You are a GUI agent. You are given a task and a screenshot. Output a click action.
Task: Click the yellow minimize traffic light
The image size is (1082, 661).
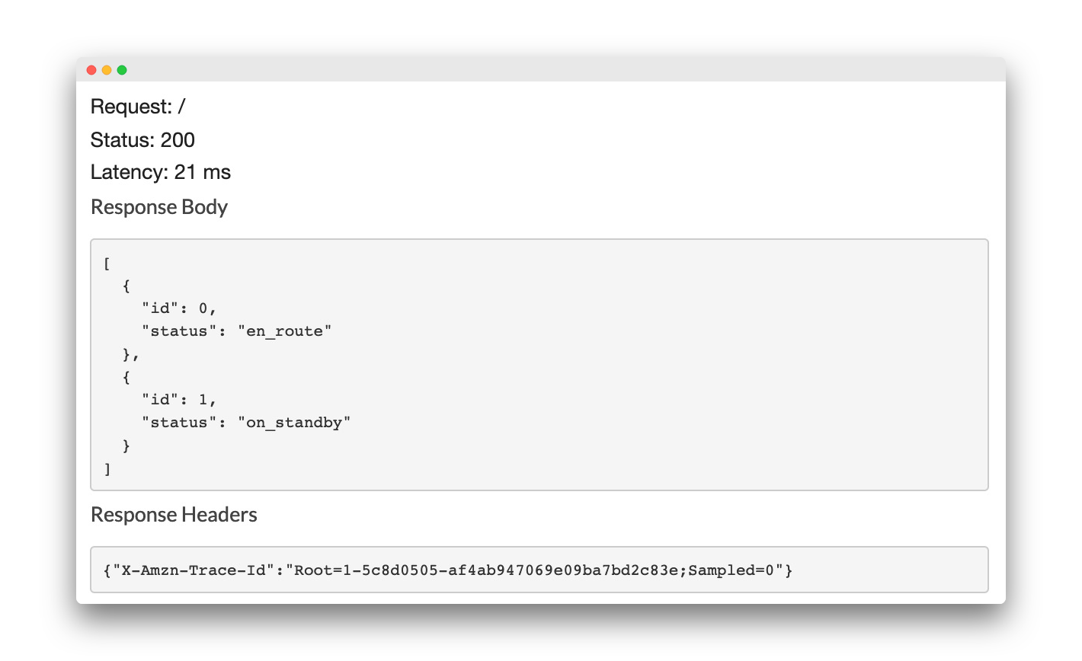point(107,69)
